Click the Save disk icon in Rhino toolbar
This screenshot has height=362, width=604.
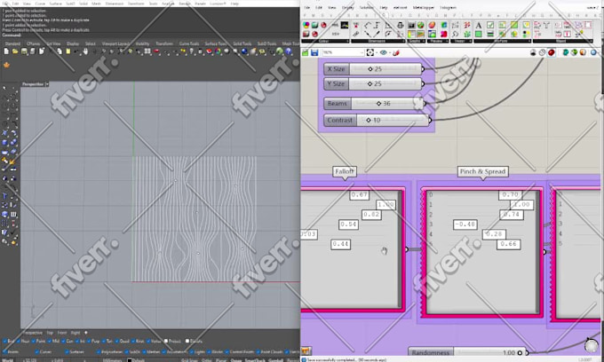pyautogui.click(x=24, y=51)
